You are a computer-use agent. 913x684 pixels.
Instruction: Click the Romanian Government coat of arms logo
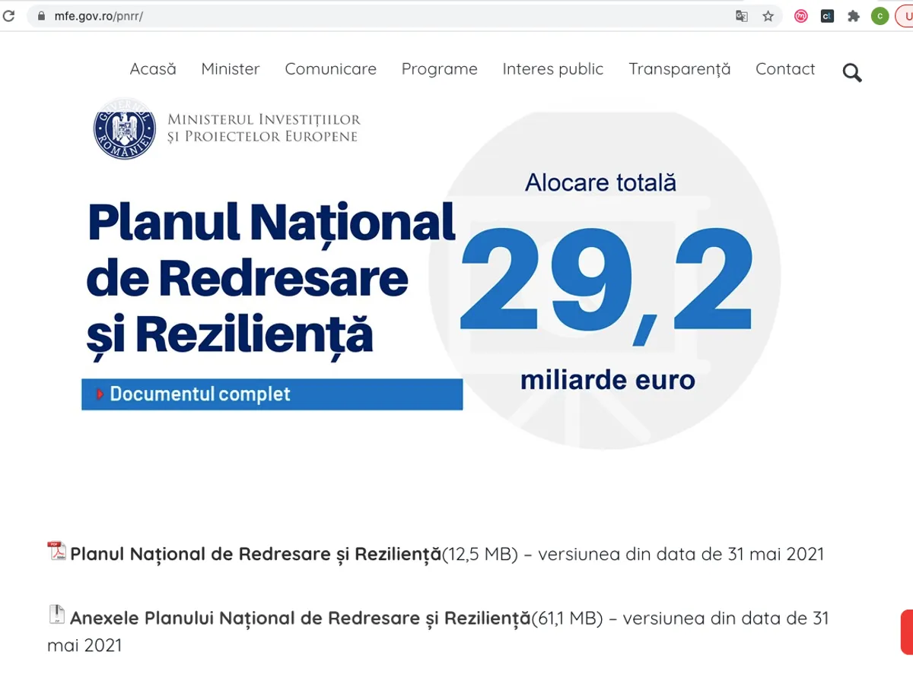[x=124, y=128]
